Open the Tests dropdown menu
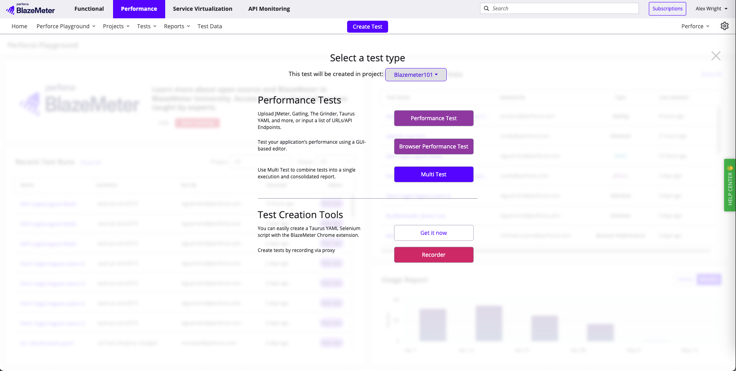Screen dimensions: 736x371 146,26
